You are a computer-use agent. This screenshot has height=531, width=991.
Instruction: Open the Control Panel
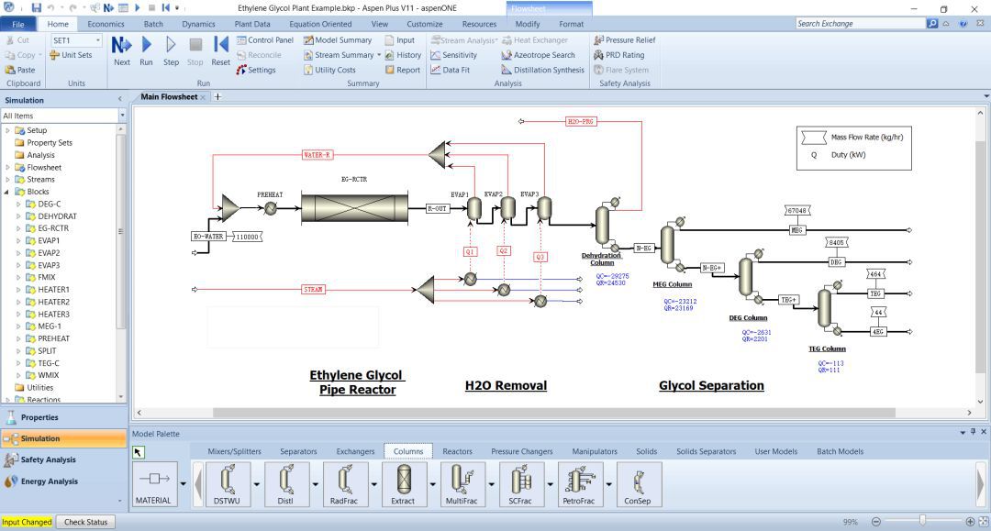coord(265,39)
